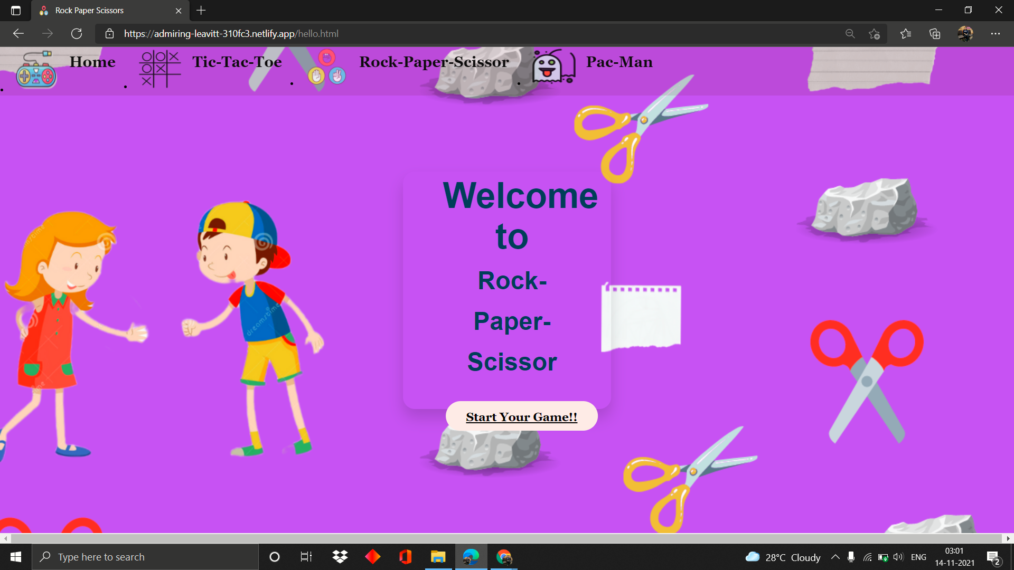Open browser Settings and more menu
This screenshot has height=570, width=1014.
(x=995, y=34)
